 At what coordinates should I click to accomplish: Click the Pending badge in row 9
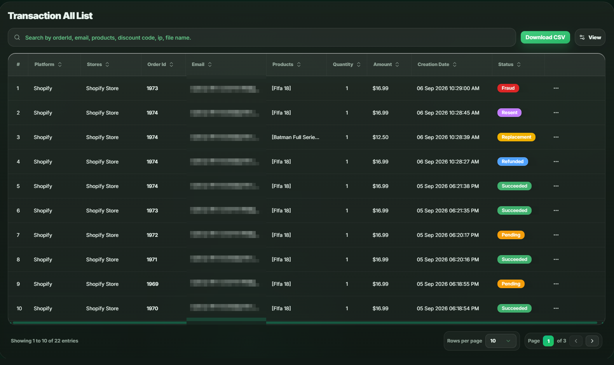click(511, 284)
